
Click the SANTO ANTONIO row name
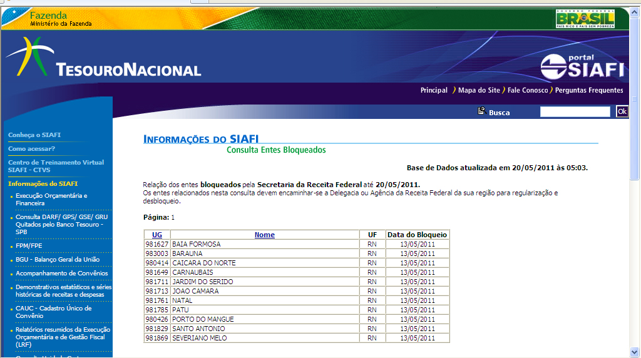[198, 329]
